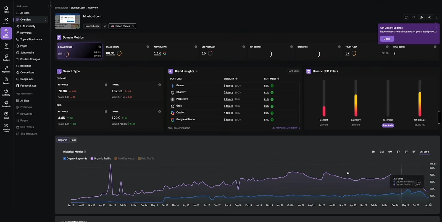Click Got it! button
The height and width of the screenshot is (222, 442).
(x=387, y=39)
